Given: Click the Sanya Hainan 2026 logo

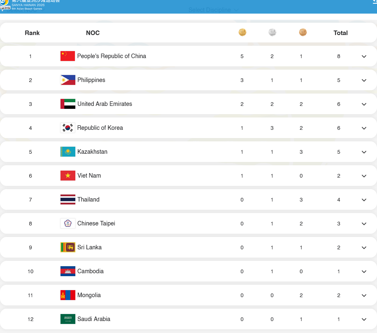Looking at the screenshot, I should pyautogui.click(x=5, y=4).
